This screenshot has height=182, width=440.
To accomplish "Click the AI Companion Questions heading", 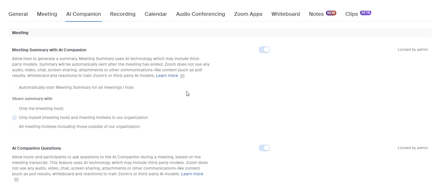I will (36, 148).
